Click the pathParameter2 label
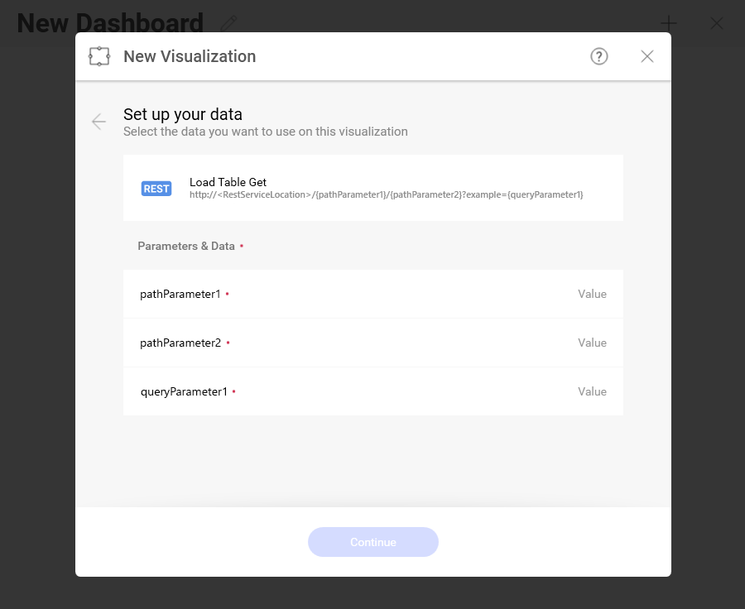 tap(180, 343)
